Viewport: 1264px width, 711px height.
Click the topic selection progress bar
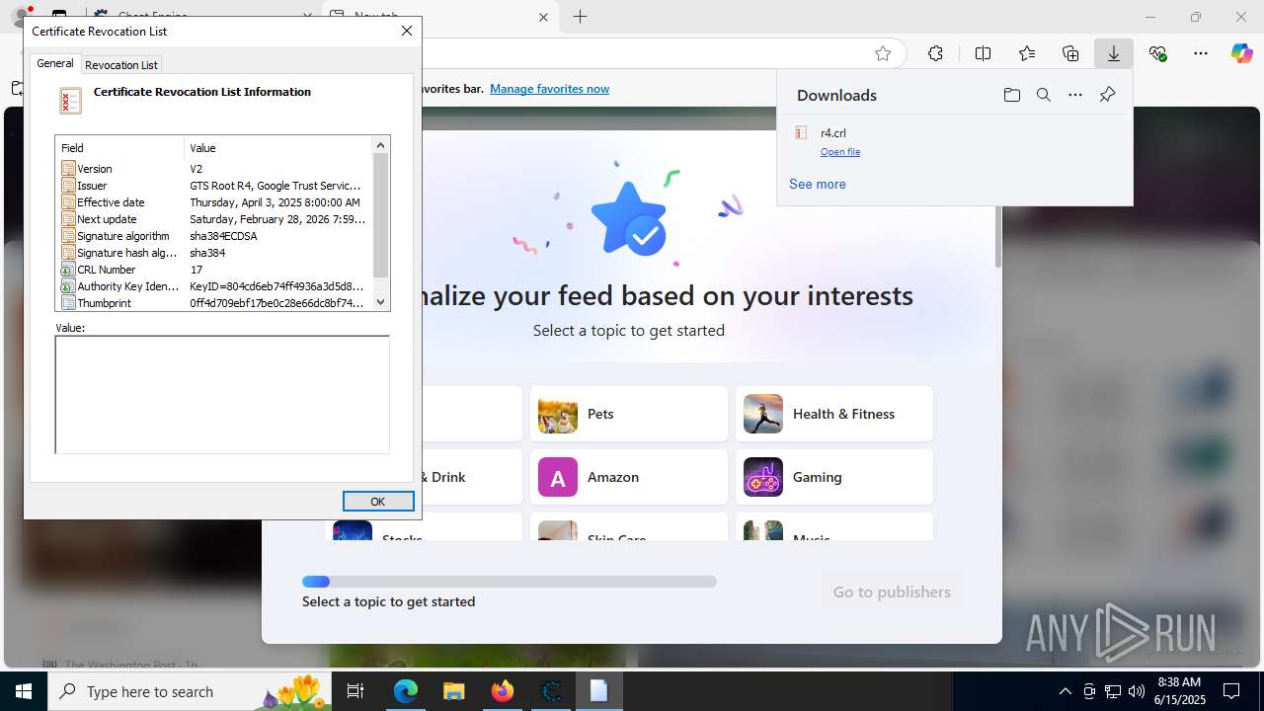(510, 582)
